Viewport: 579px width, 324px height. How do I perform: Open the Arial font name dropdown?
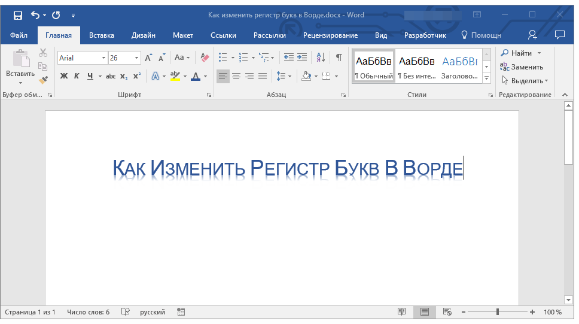[x=103, y=58]
